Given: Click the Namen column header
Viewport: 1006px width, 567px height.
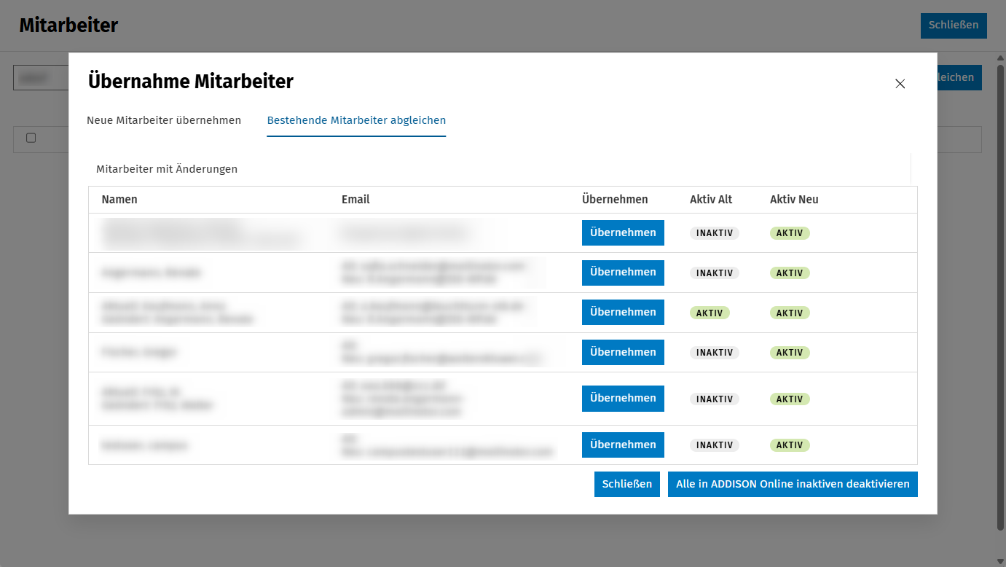Looking at the screenshot, I should [119, 200].
